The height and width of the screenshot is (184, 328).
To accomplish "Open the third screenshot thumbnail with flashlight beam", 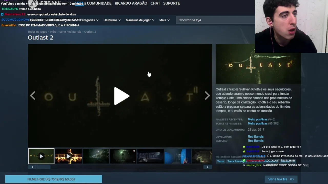I will pos(96,156).
